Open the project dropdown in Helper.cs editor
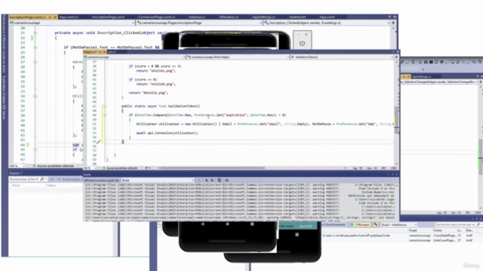Viewport: 483px width, 271px height. (134, 57)
